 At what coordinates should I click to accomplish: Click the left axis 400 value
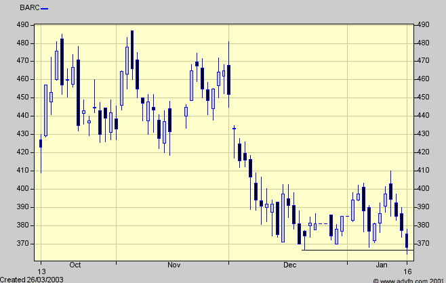click(23, 189)
